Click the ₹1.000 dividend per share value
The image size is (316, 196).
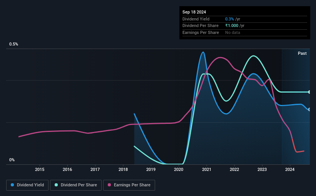[232, 26]
